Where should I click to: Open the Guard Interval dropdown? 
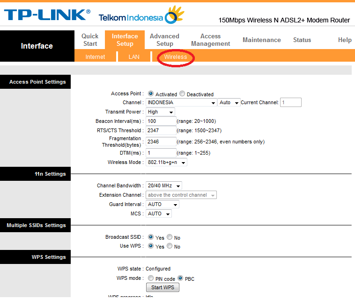[x=163, y=204]
